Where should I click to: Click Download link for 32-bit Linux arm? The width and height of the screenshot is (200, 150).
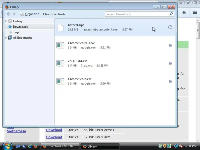(54, 137)
